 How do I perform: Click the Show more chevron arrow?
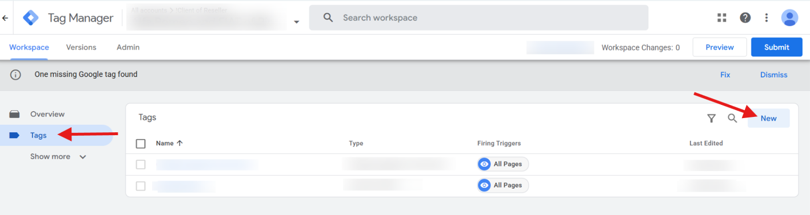pyautogui.click(x=83, y=157)
